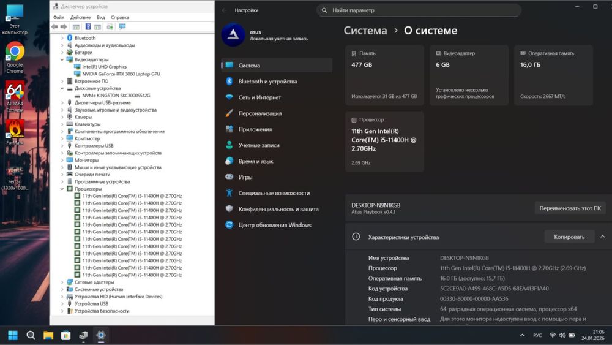Click the РУС language indicator in taskbar
The height and width of the screenshot is (345, 612).
click(x=537, y=335)
